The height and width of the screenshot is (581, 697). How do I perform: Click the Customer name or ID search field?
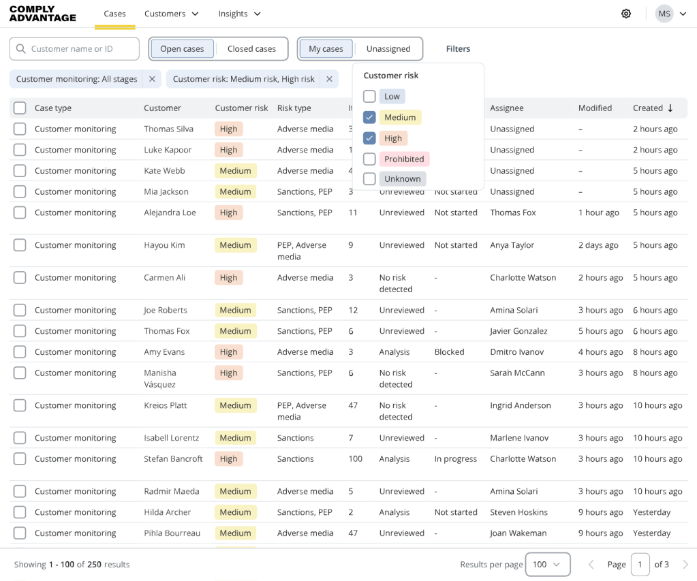tap(82, 49)
